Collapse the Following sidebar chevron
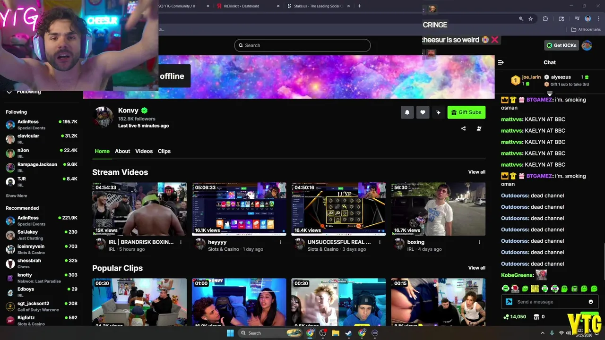Screen dimensions: 605x340 click(9, 92)
